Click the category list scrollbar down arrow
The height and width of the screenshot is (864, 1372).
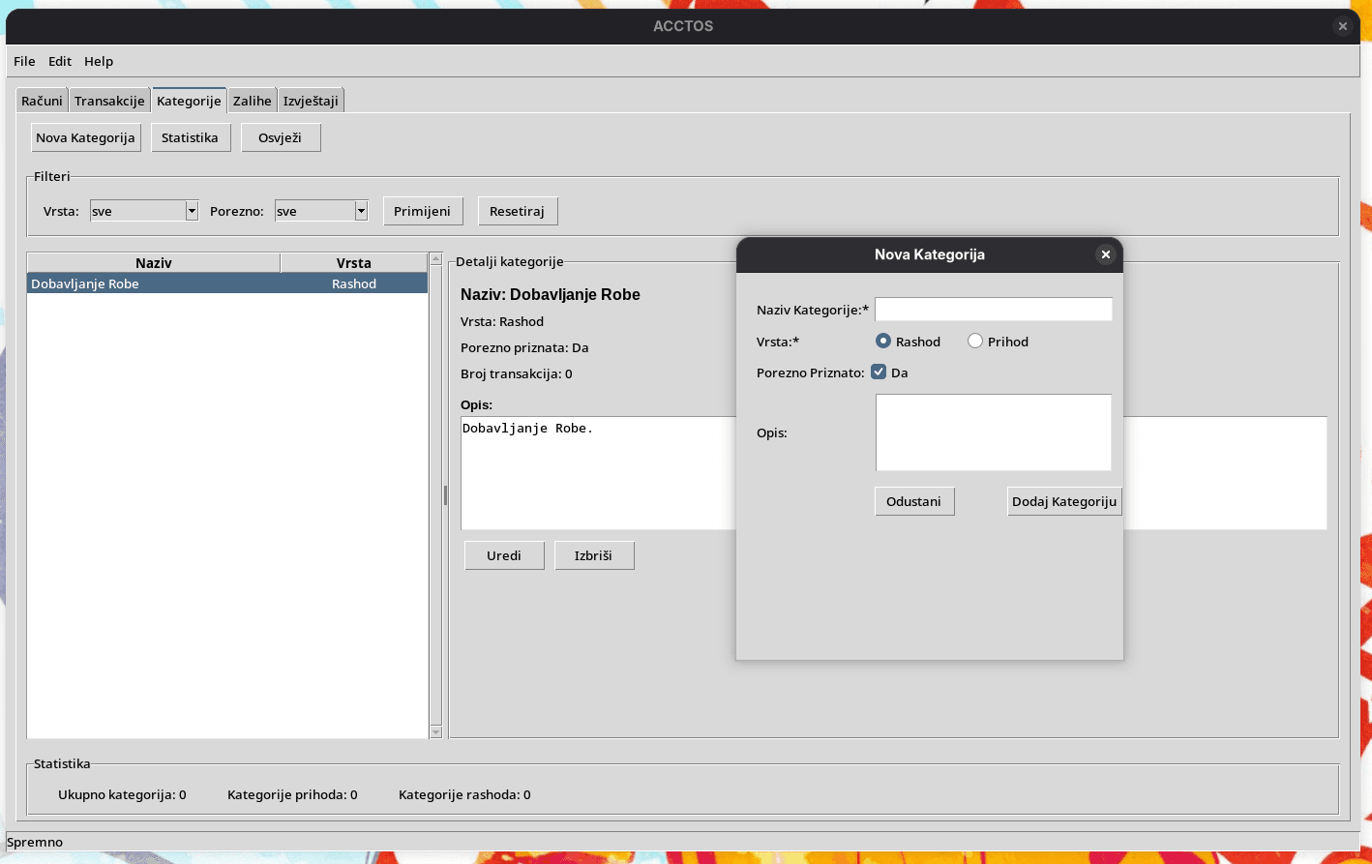pos(435,732)
